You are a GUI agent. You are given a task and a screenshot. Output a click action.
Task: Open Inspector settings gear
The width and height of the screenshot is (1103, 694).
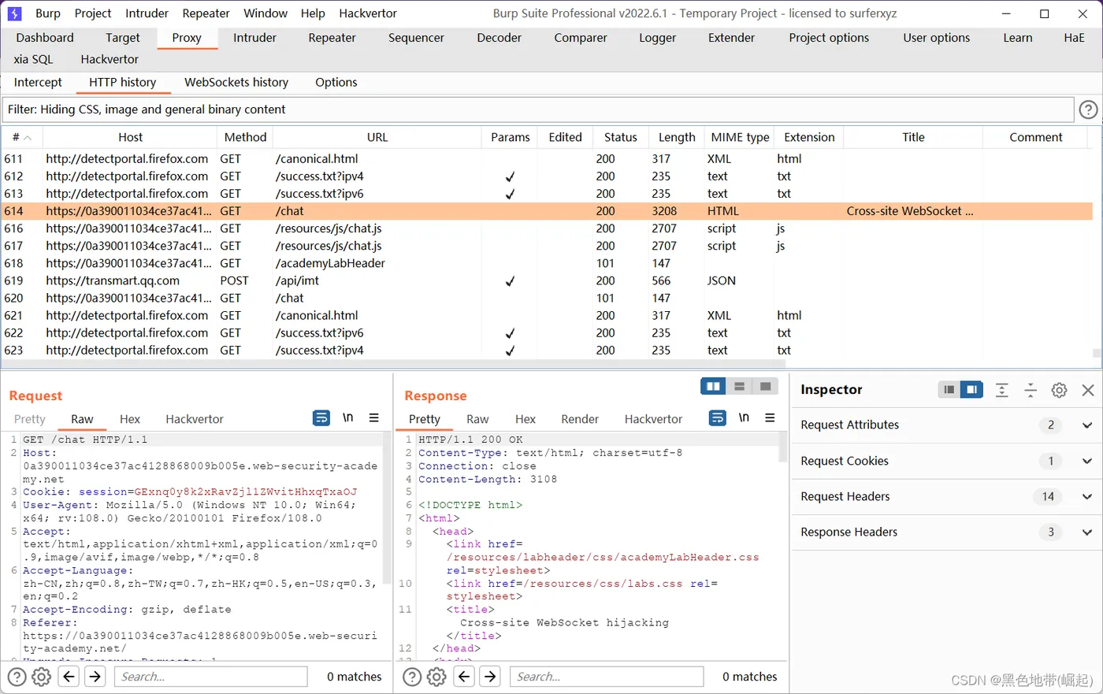tap(1059, 390)
